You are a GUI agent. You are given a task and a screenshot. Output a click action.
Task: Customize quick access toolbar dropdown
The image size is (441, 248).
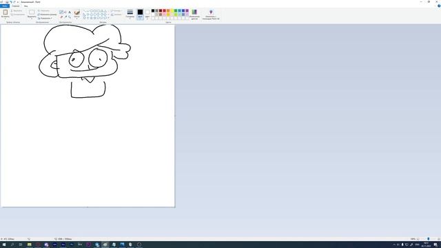(x=18, y=2)
